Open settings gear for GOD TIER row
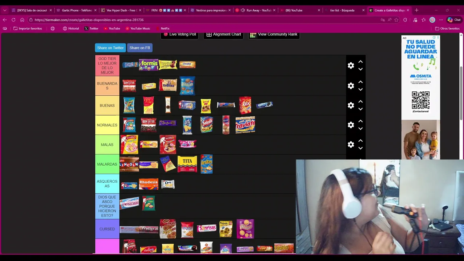This screenshot has width=464, height=261. [x=351, y=66]
